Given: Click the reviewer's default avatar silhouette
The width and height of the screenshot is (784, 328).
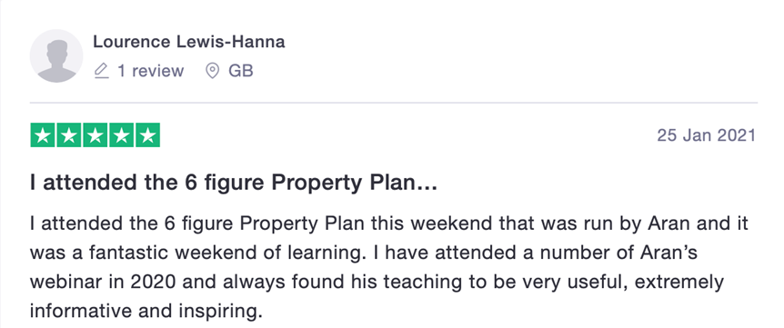Looking at the screenshot, I should 56,56.
